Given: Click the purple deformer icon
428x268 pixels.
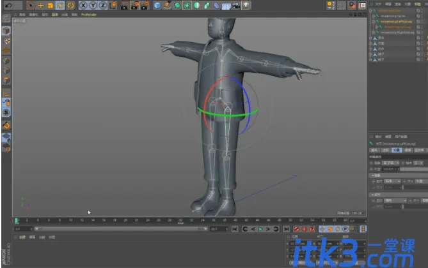Looking at the screenshot, I should click(x=216, y=6).
